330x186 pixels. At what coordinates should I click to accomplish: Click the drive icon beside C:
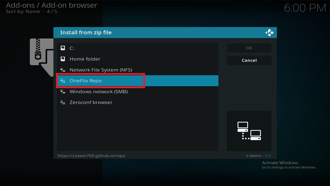(63, 48)
